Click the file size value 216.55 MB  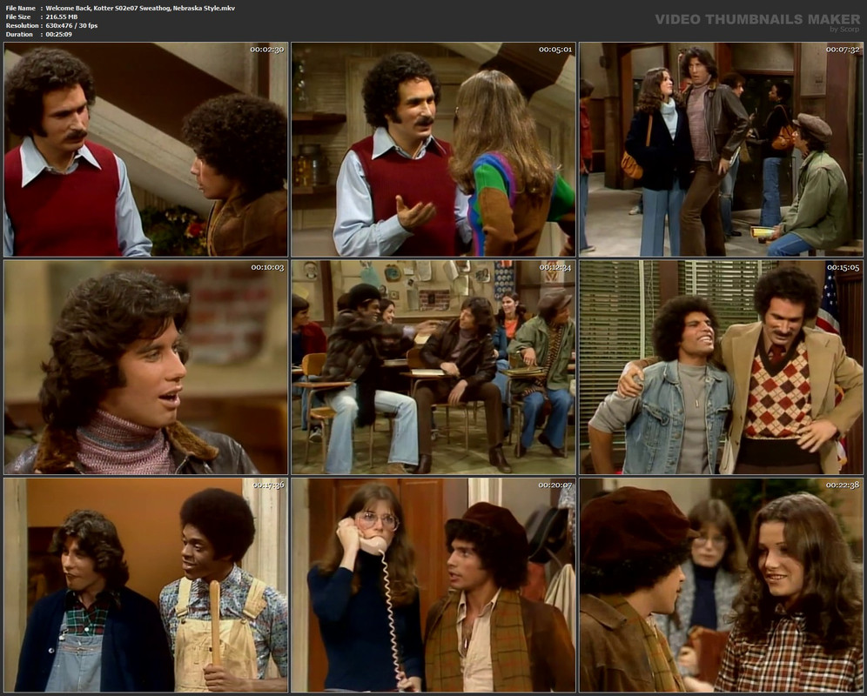tap(62, 17)
